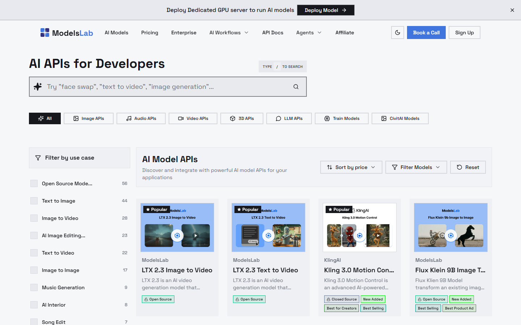Activate search with the magnifying glass icon

pos(296,86)
